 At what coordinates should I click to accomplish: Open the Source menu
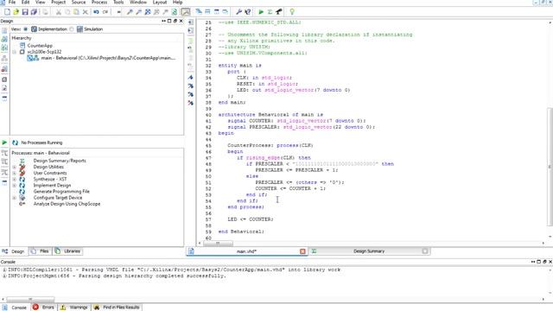[x=79, y=2]
